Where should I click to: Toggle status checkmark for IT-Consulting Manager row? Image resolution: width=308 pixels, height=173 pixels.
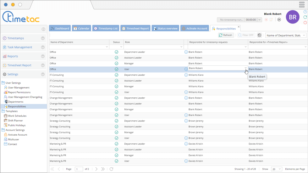[x=117, y=86]
